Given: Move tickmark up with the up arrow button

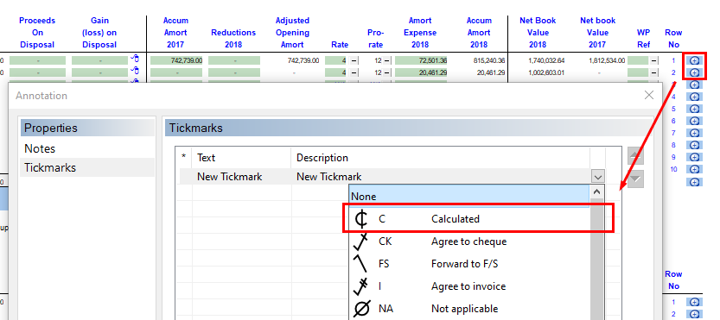Looking at the screenshot, I should tap(635, 156).
